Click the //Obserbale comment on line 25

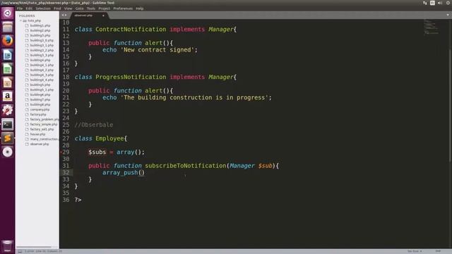(x=94, y=125)
